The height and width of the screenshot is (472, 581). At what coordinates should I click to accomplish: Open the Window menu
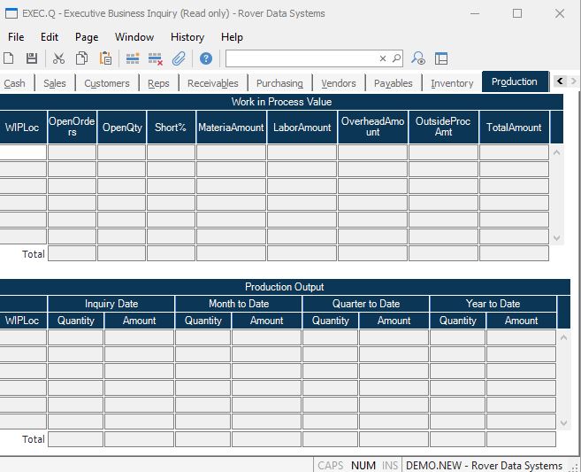coord(134,37)
